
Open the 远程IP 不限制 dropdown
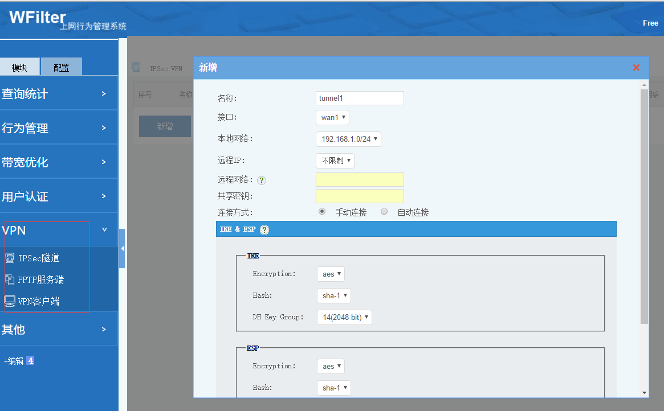point(335,161)
